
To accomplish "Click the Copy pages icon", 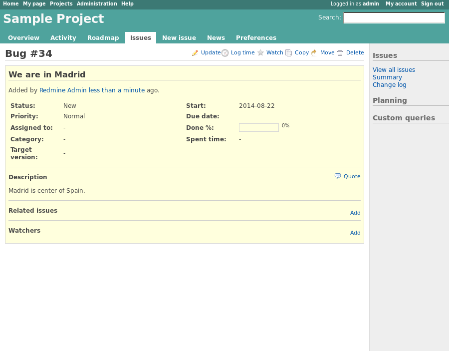I will [x=289, y=53].
